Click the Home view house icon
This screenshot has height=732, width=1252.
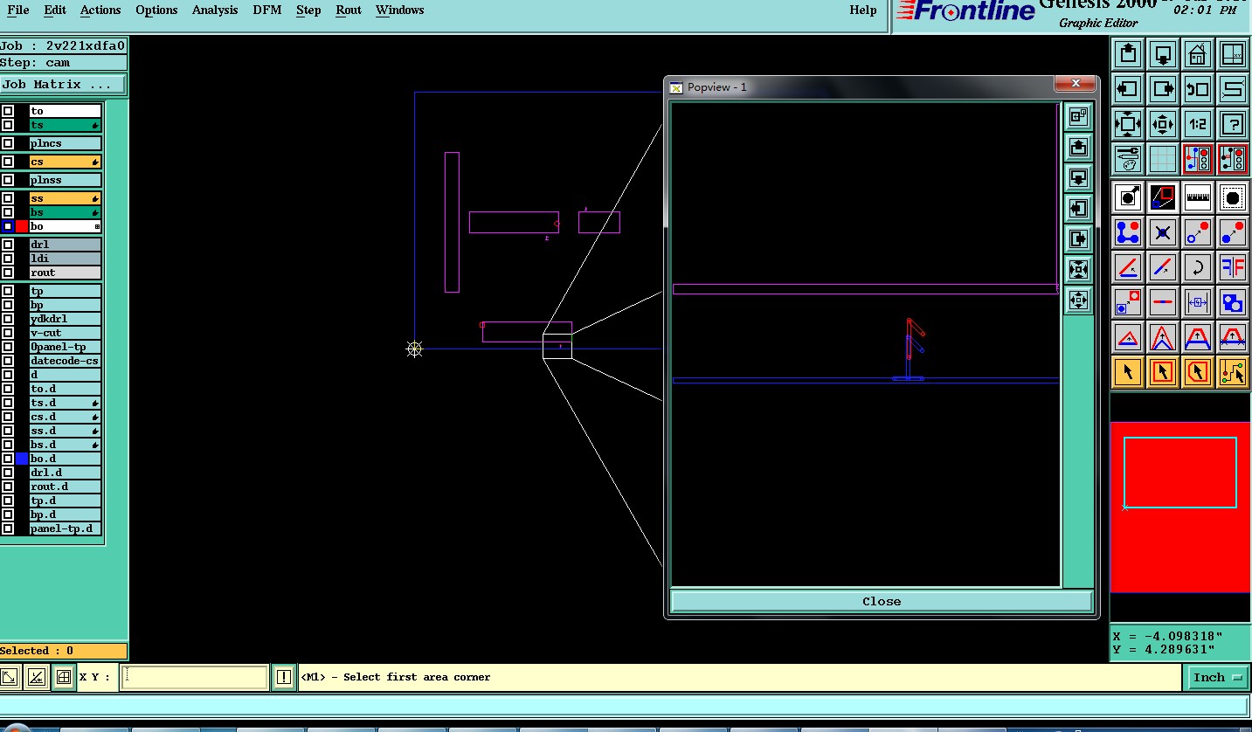point(1198,54)
